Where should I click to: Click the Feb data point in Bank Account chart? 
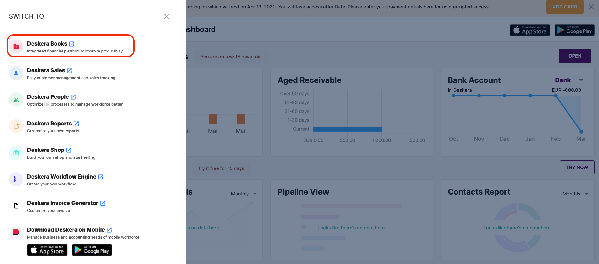(555, 96)
